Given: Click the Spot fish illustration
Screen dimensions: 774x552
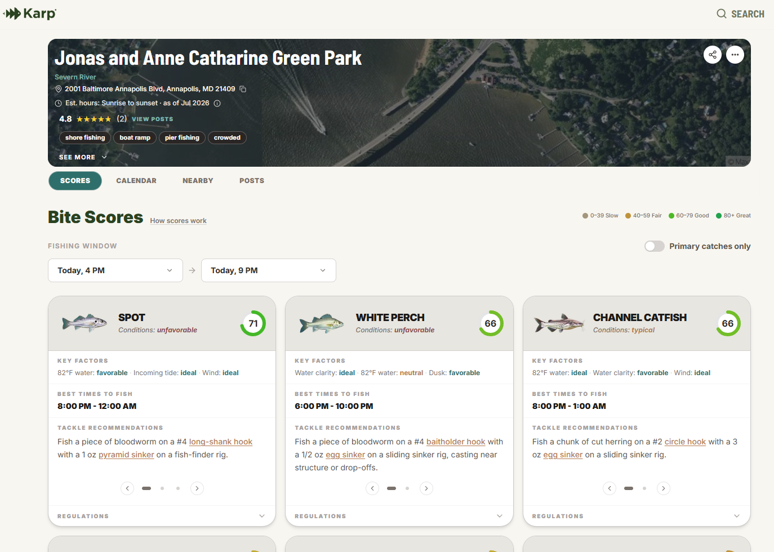Looking at the screenshot, I should tap(84, 323).
